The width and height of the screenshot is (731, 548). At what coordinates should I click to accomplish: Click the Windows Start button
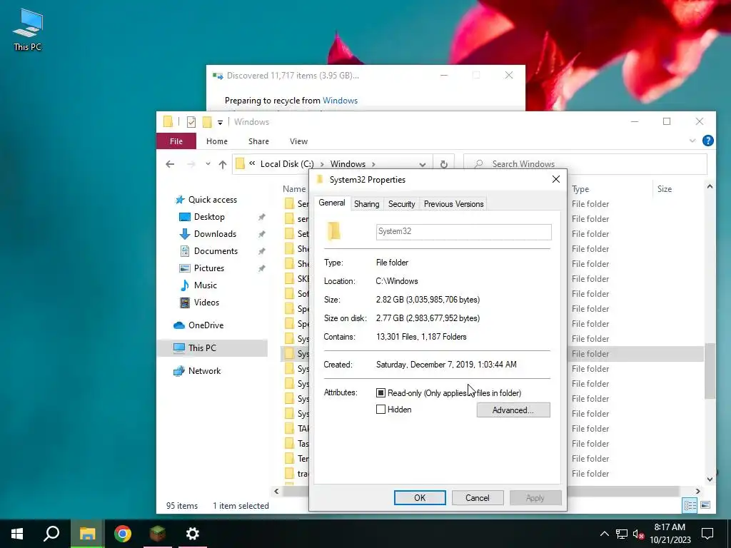point(17,534)
